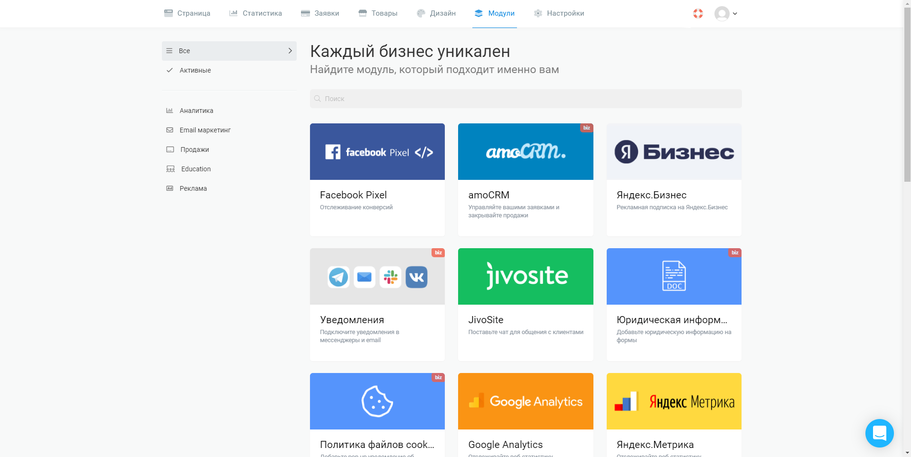
Task: Switch to the Заявки tab
Action: (x=320, y=13)
